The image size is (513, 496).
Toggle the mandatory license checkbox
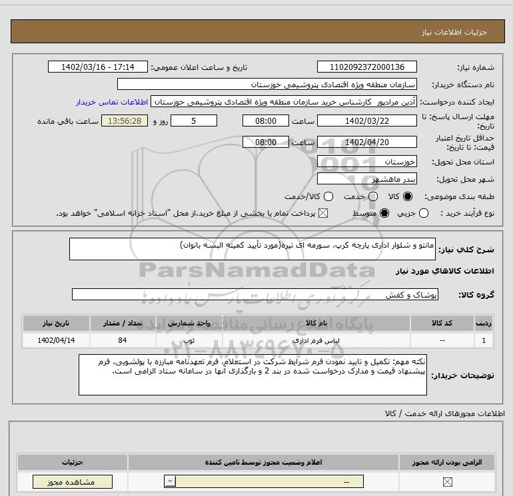click(x=447, y=482)
